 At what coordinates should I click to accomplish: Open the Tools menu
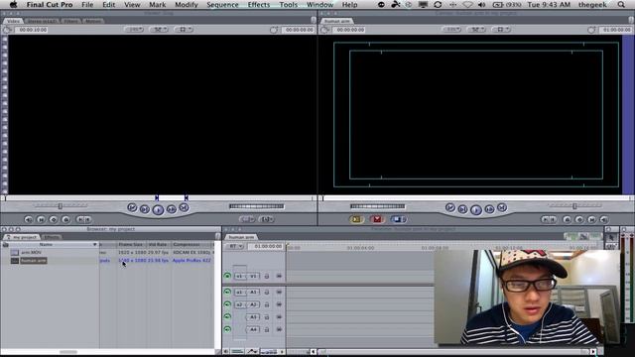coord(289,5)
